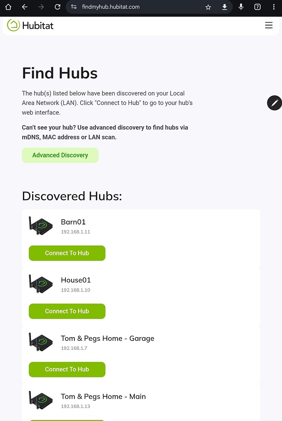Open the Hubitat hamburger menu
Screen dimensions: 282x421
269,25
